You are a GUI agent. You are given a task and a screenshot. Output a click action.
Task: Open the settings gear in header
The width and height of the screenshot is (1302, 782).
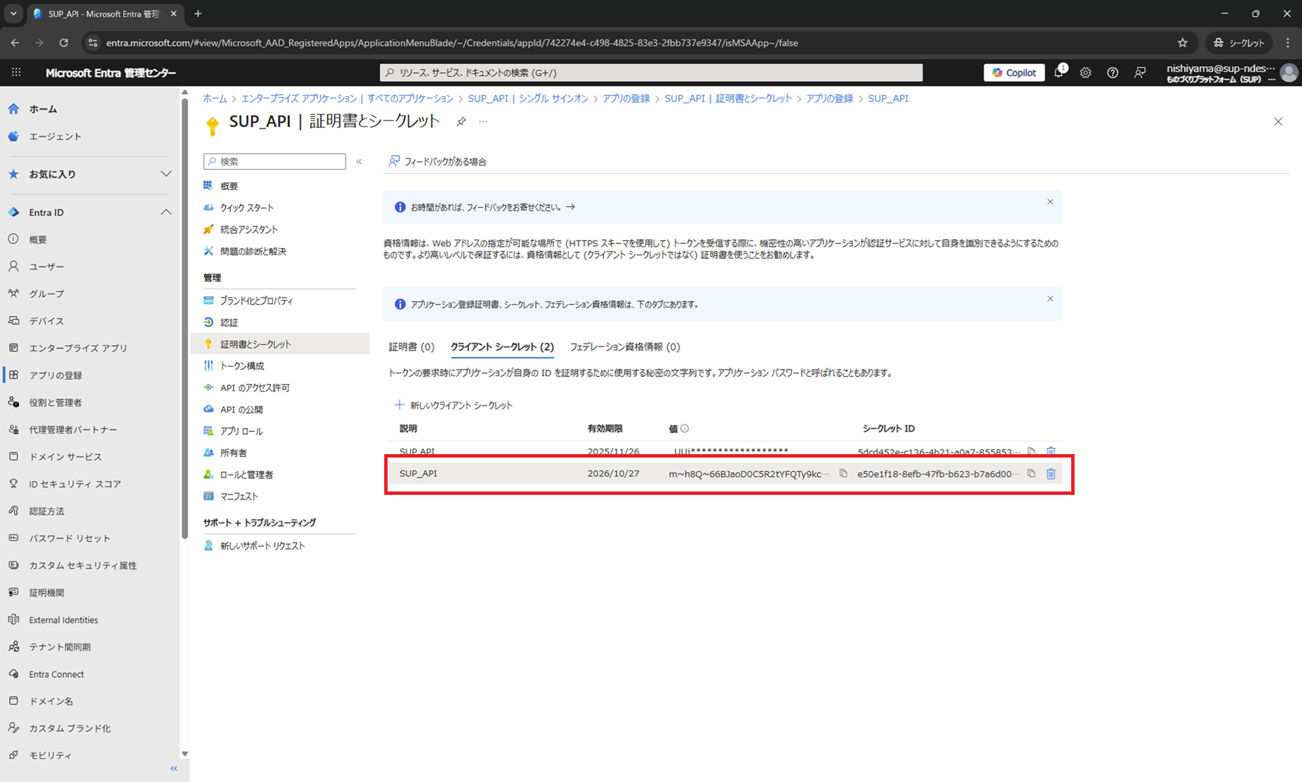(1085, 73)
